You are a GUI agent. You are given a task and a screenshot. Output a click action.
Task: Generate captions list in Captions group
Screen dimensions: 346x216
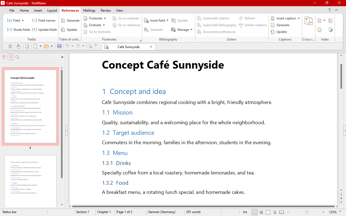tap(280, 25)
